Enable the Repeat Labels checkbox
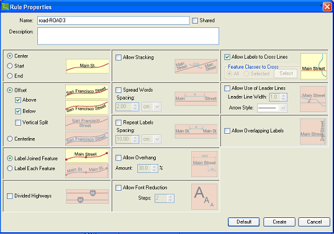334x234 pixels. [x=118, y=123]
